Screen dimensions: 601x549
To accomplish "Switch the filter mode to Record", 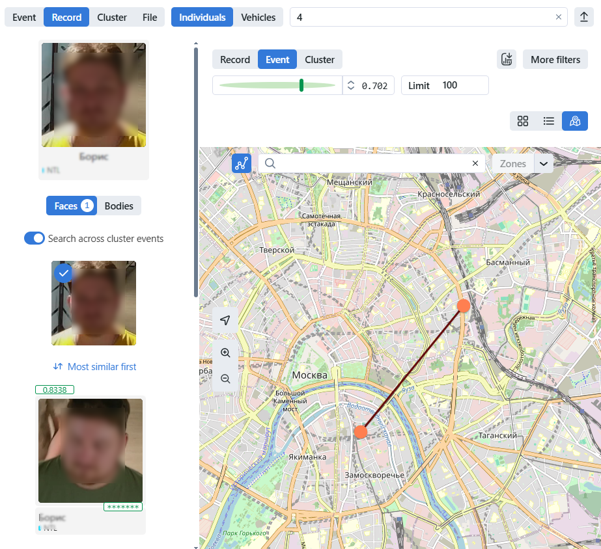I will pyautogui.click(x=234, y=59).
